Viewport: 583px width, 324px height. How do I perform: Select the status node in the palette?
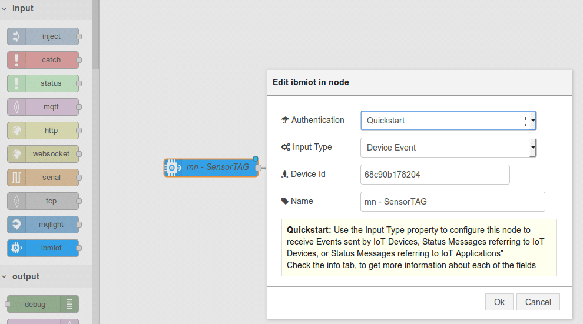coord(43,83)
